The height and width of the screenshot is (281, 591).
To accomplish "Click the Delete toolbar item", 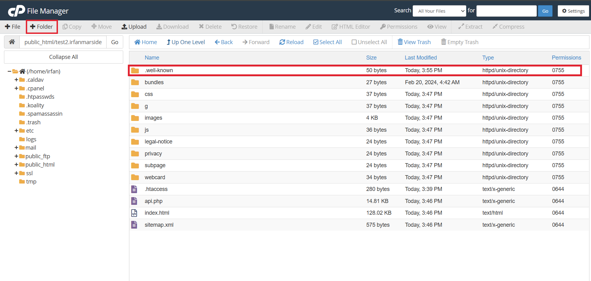I will (210, 27).
